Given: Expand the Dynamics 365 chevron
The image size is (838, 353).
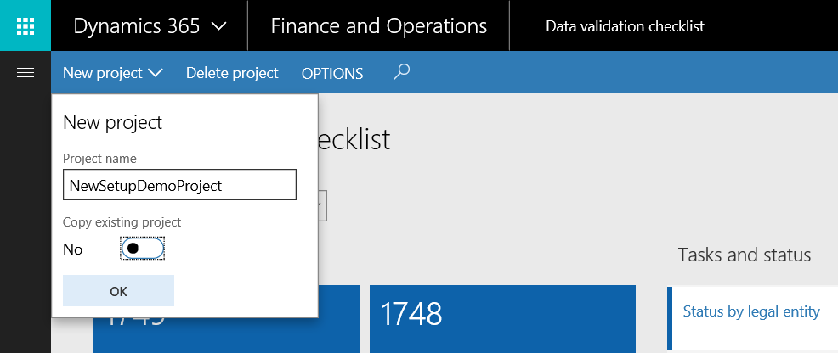Looking at the screenshot, I should click(218, 26).
